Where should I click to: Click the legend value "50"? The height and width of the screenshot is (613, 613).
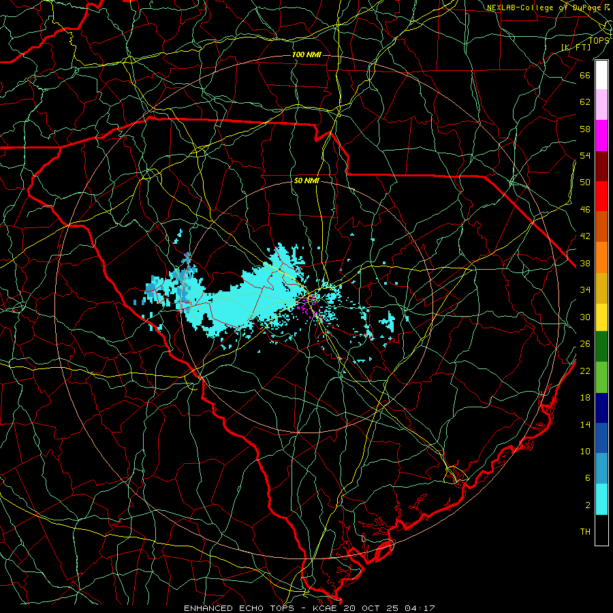pyautogui.click(x=585, y=182)
